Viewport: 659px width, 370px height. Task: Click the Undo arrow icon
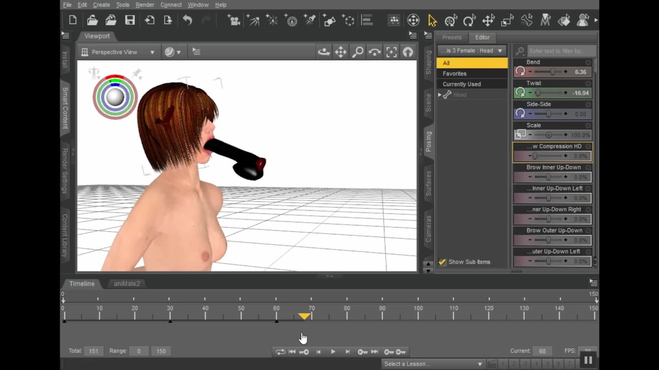187,21
